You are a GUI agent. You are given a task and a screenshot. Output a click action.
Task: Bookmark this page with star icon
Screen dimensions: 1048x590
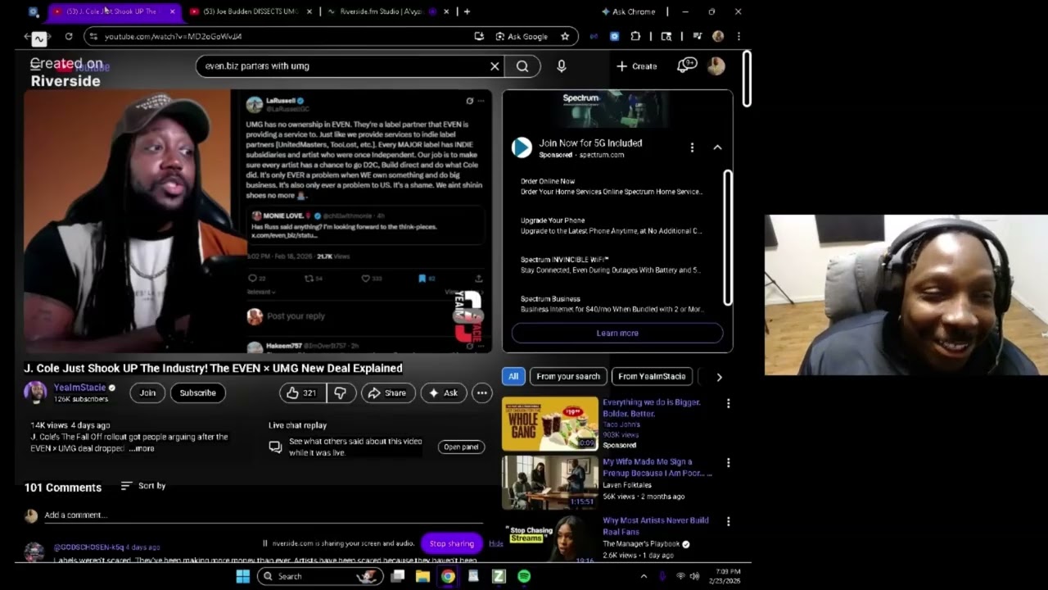pos(565,36)
